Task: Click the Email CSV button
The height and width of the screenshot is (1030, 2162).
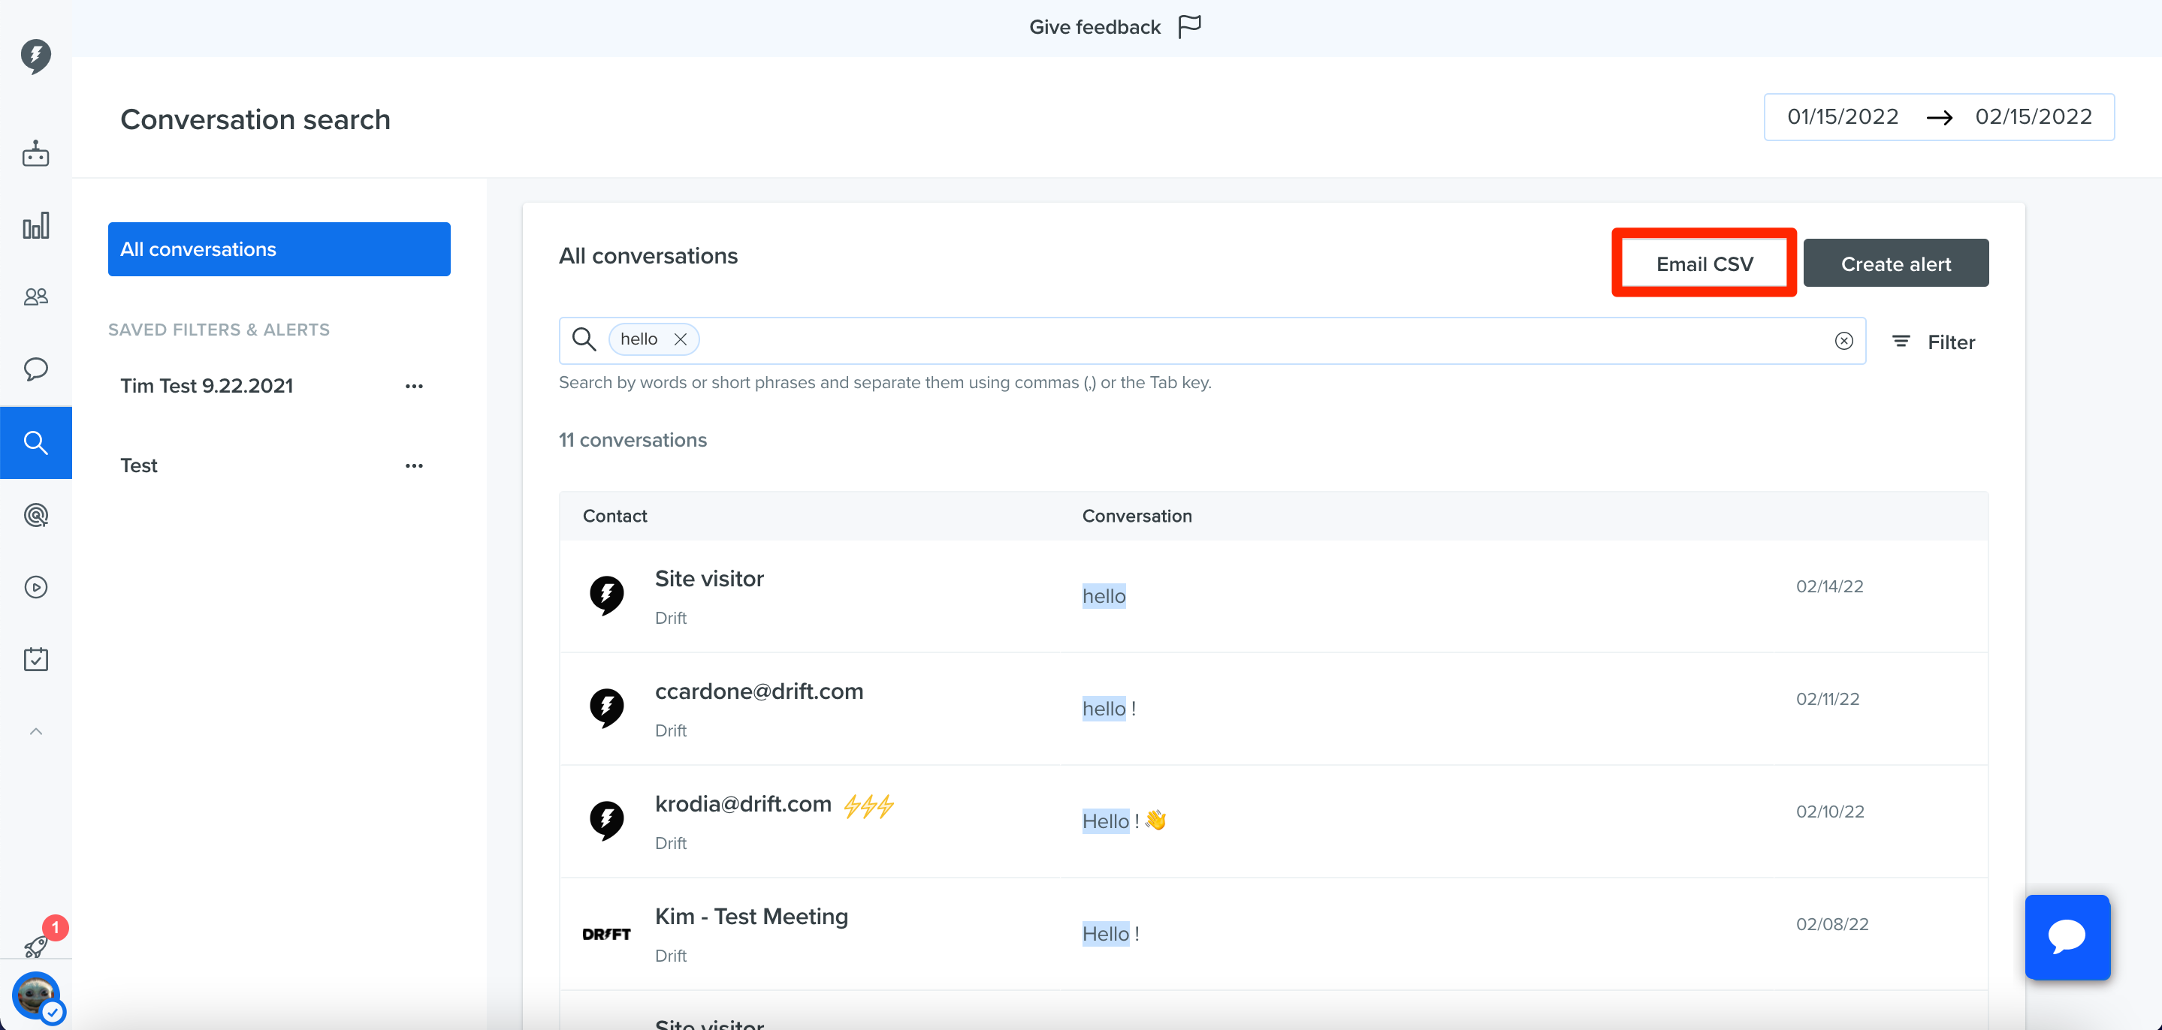Action: [1705, 264]
